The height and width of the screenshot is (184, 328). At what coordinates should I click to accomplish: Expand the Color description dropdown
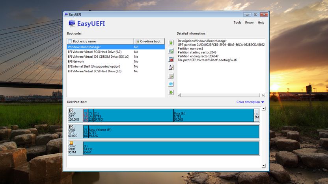tap(250, 102)
